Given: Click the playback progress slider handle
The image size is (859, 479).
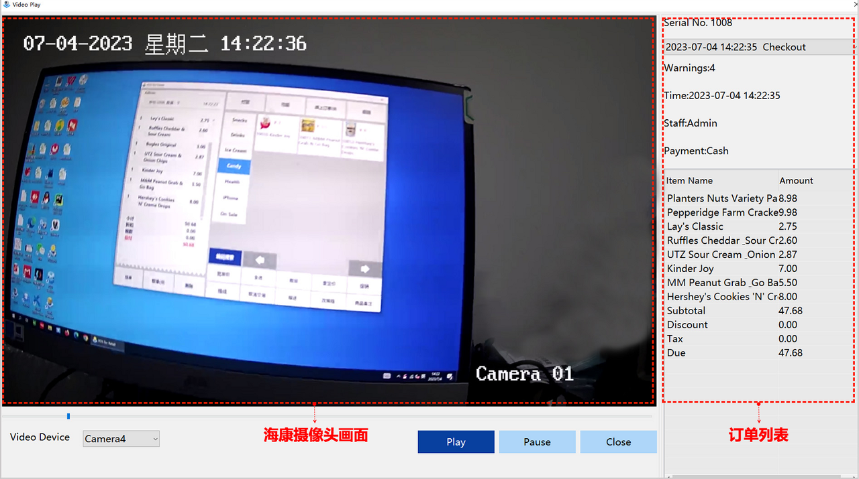Looking at the screenshot, I should (68, 417).
